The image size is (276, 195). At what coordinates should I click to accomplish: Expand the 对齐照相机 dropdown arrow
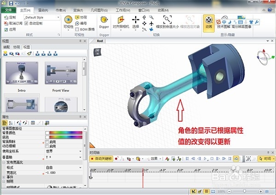click(121, 30)
